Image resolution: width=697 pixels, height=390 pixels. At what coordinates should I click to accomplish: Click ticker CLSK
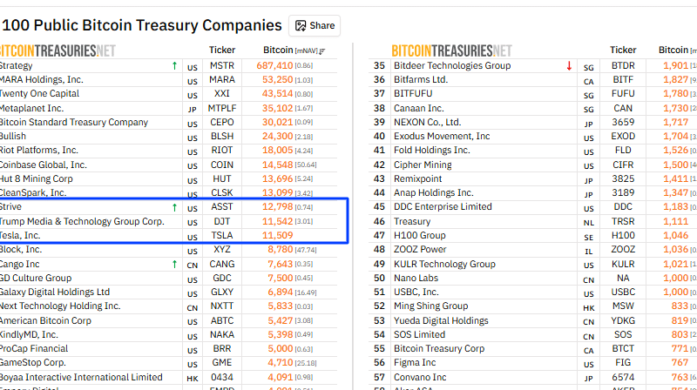(222, 192)
